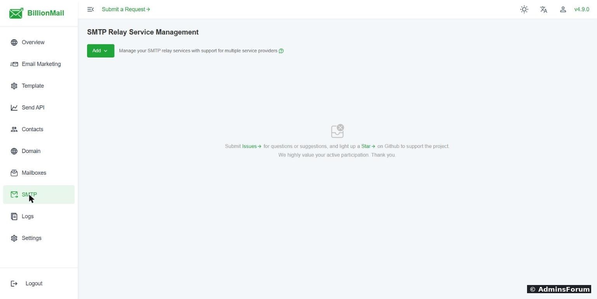The image size is (597, 299).
Task: Click the Logout door icon
Action: point(14,283)
